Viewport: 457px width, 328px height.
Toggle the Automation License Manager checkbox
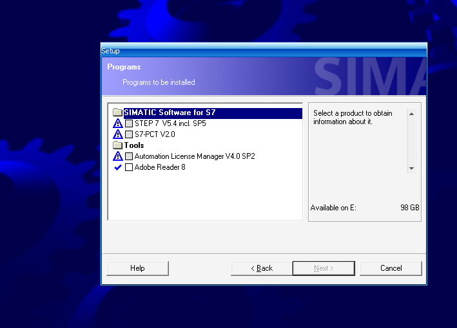click(129, 156)
